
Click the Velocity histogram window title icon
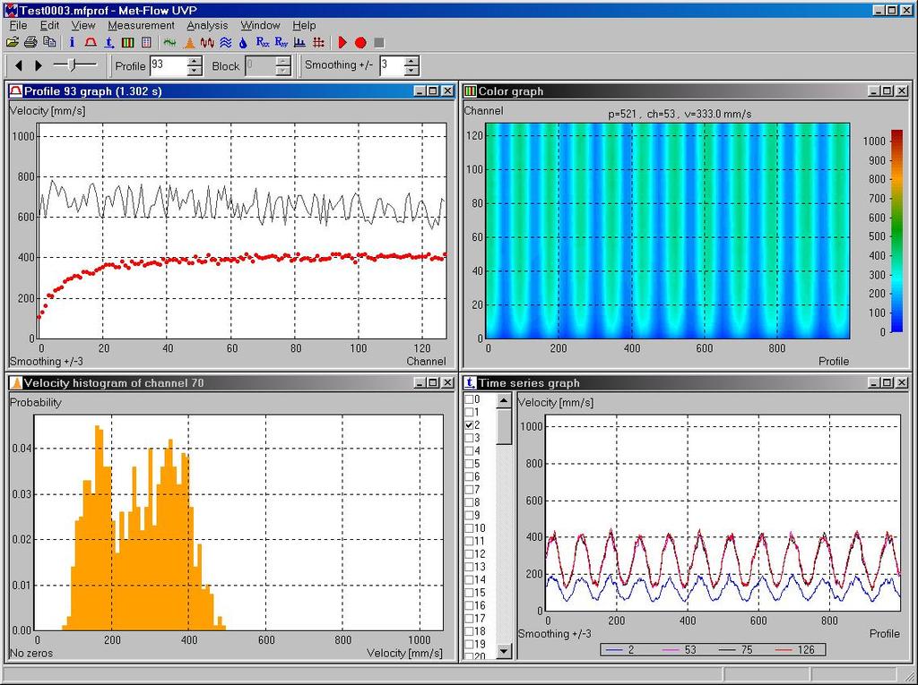tap(16, 383)
